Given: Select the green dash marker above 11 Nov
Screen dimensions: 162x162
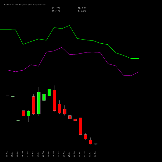Looking at the screenshot, I should pyautogui.click(x=18, y=120).
